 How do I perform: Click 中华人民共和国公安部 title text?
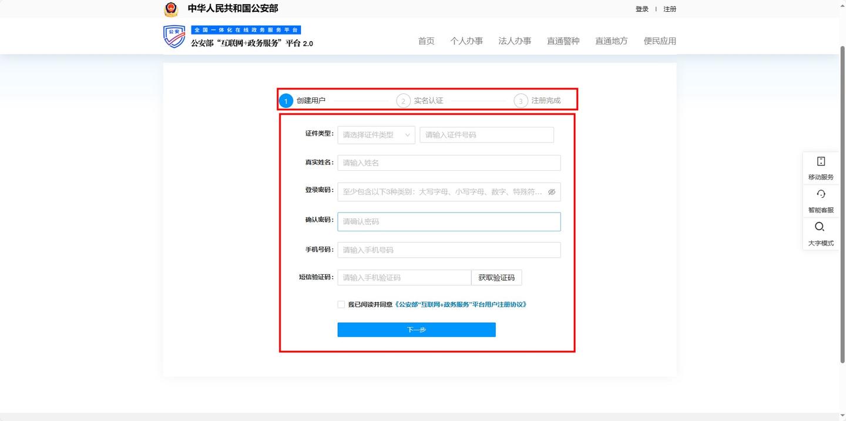coord(233,8)
